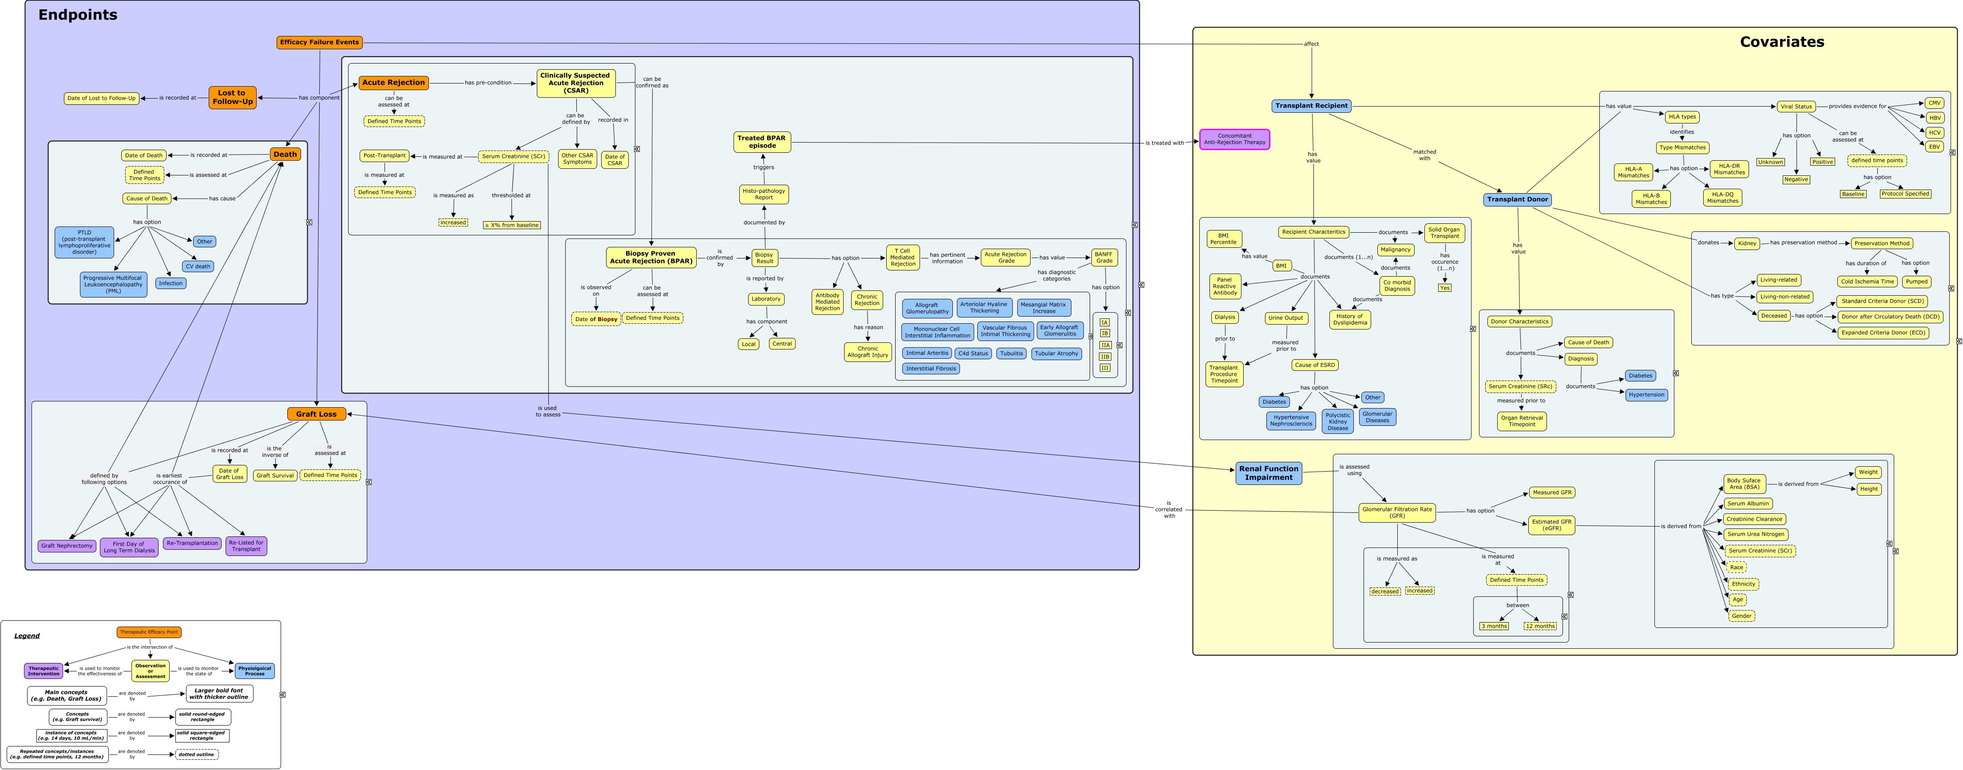Select the Efficacy Failure Events concept

point(319,43)
